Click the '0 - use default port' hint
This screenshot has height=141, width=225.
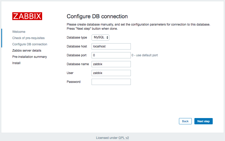point(145,55)
